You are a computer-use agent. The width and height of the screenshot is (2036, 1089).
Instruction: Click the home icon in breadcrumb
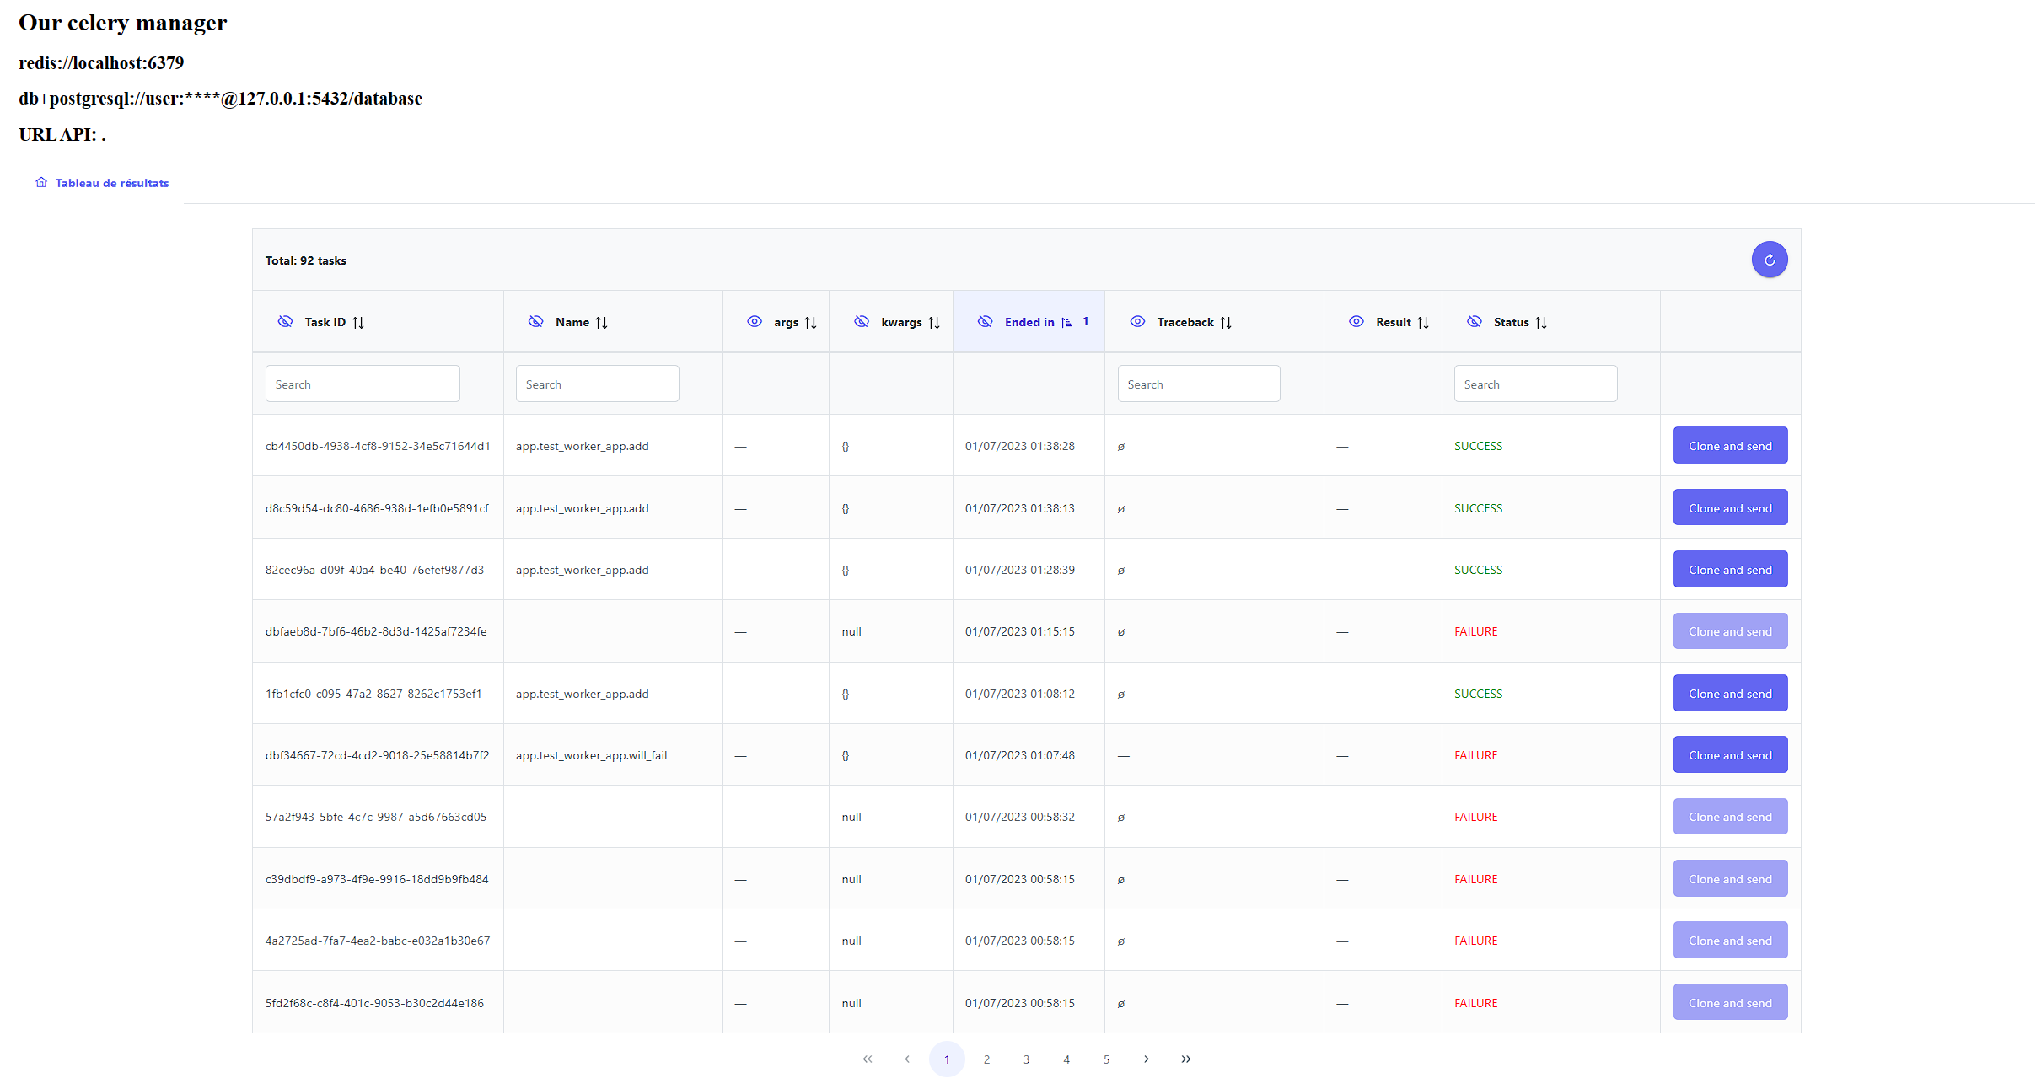click(x=41, y=183)
